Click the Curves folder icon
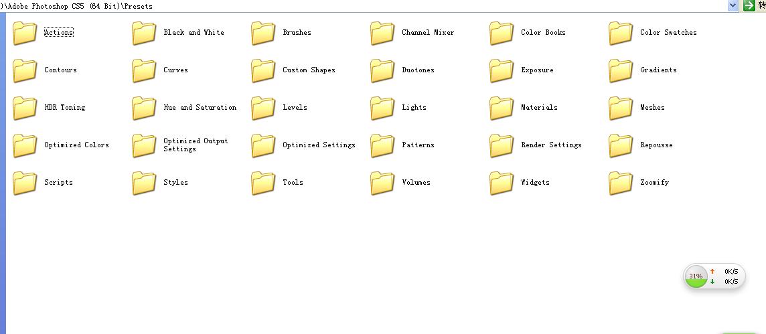 [144, 71]
